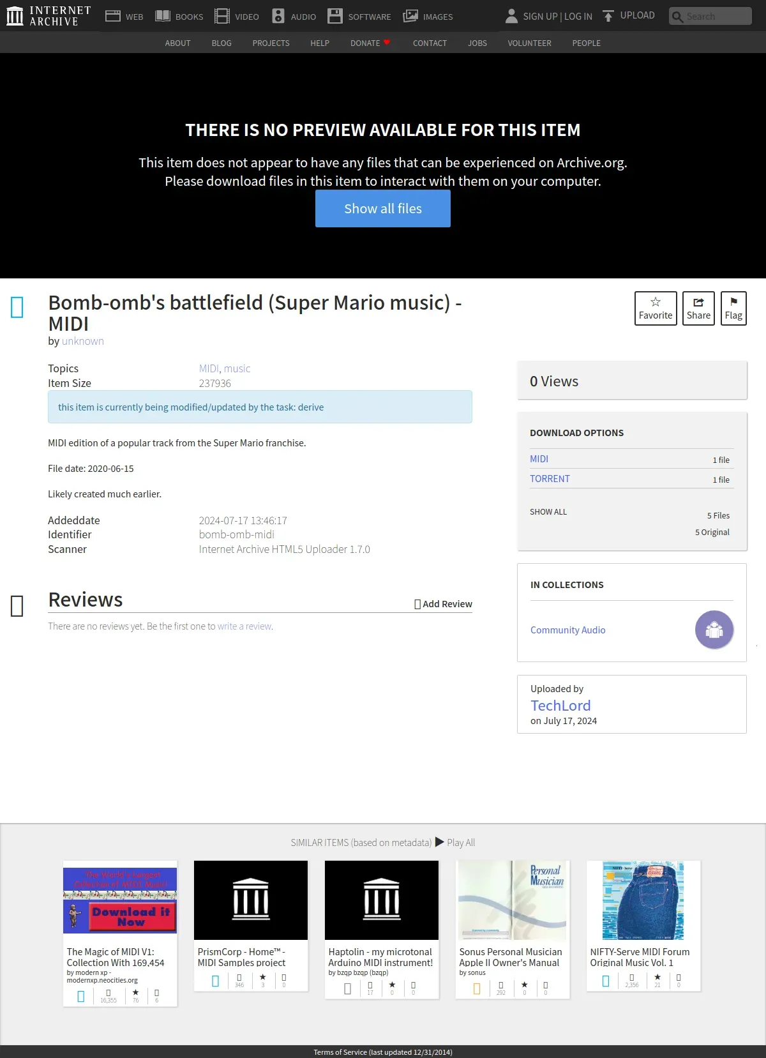
Task: Click the '0 Views' counter
Action: point(554,381)
